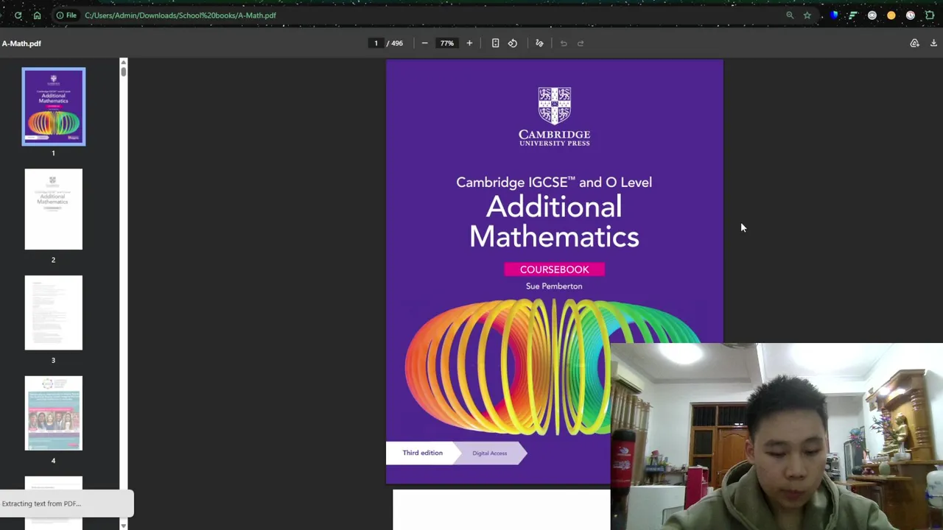The image size is (943, 530).
Task: Click the 'Extracting text from PDF...' status
Action: coord(41,504)
